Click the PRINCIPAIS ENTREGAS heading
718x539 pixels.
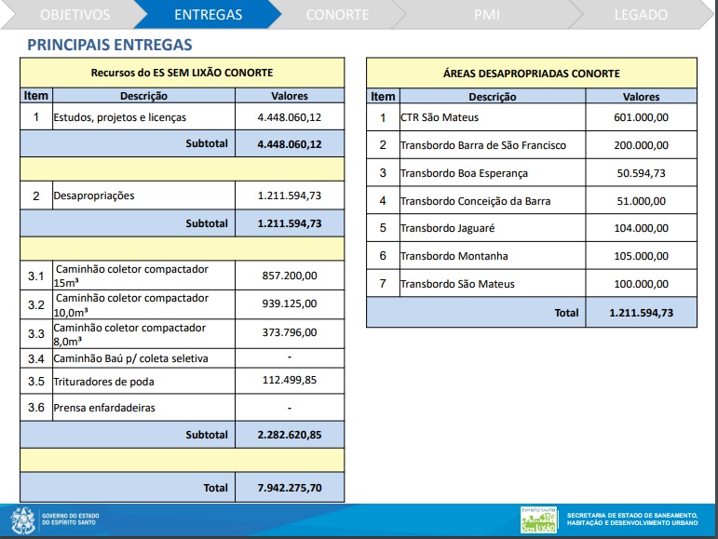pyautogui.click(x=110, y=45)
